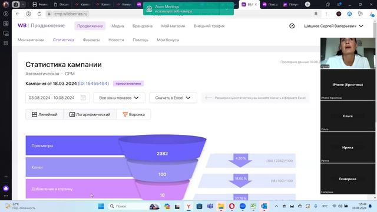The width and height of the screenshot is (377, 212).
Task: Switch the chart to Логарифмический mode
Action: (90, 114)
